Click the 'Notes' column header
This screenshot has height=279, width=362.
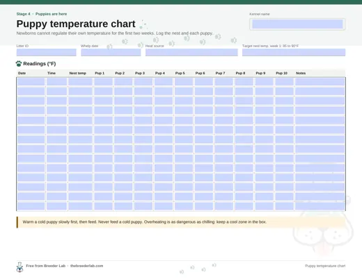[301, 73]
